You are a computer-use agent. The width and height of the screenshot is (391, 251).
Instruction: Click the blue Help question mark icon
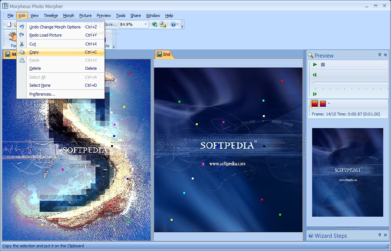pos(173,24)
